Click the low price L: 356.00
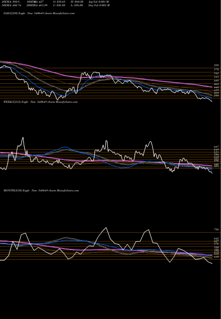Screen dimensions: 221x319 tap(77, 5)
